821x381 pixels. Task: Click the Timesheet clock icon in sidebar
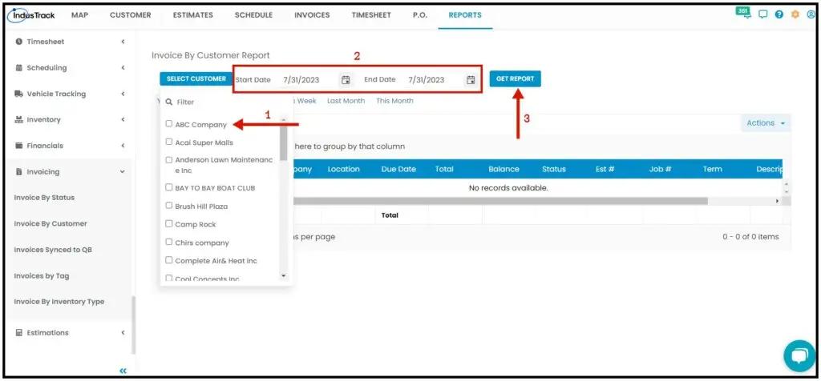pos(19,42)
